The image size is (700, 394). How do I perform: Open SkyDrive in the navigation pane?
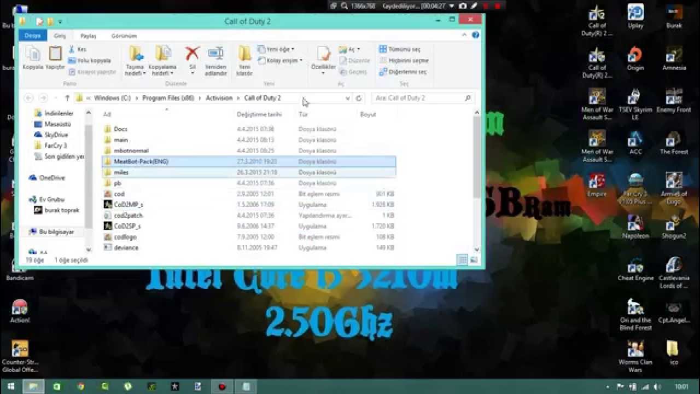point(51,135)
